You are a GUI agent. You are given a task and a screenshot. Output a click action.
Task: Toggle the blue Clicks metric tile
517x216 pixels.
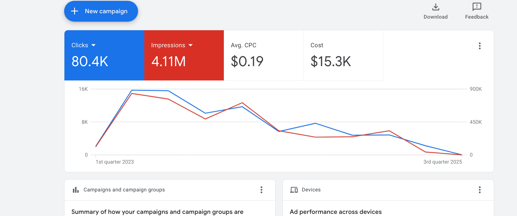coord(104,55)
